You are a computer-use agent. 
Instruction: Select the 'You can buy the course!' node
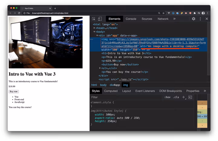(125, 72)
